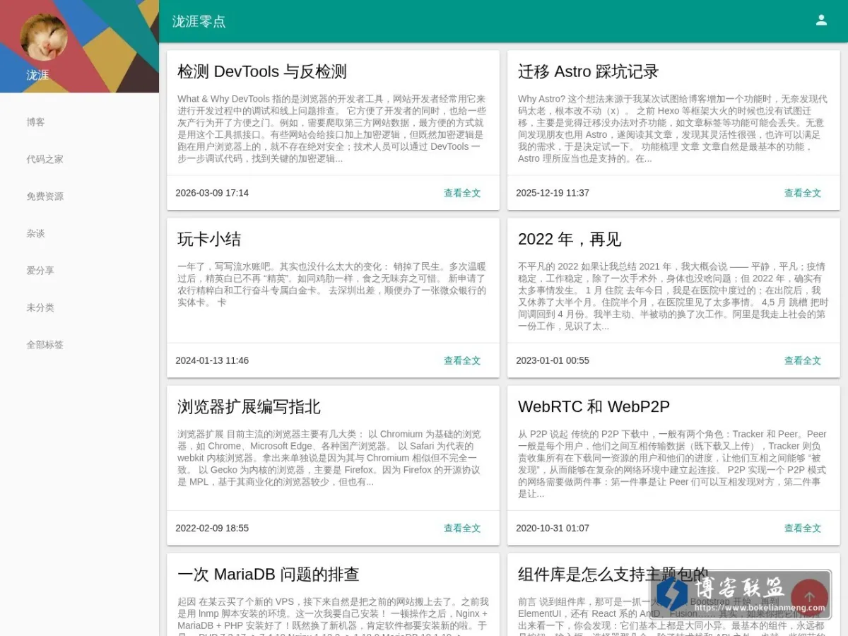Click the 玩卡小结 excerpt paragraph
The image size is (848, 636).
click(333, 284)
